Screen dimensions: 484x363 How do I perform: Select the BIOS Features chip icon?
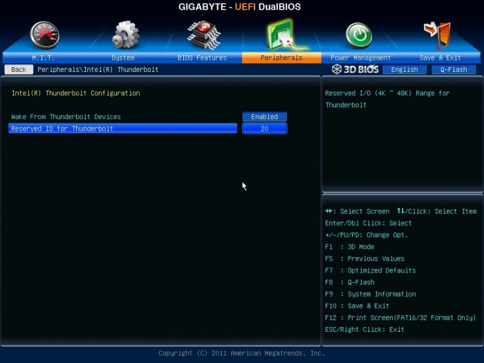(204, 35)
